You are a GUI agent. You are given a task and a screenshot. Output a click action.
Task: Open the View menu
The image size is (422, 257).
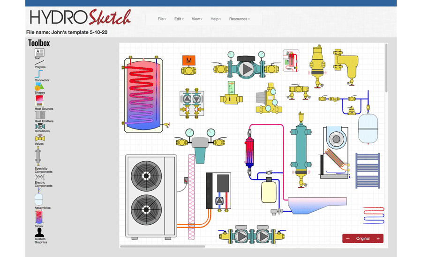(x=197, y=19)
